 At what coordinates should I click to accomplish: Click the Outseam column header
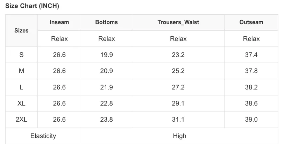point(251,22)
